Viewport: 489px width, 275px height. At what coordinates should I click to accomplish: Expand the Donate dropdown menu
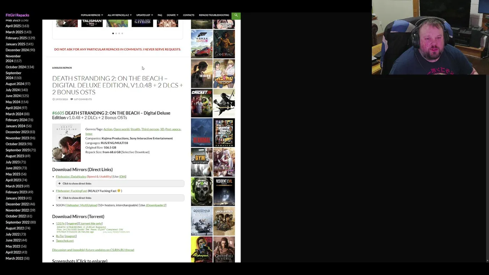pyautogui.click(x=172, y=15)
